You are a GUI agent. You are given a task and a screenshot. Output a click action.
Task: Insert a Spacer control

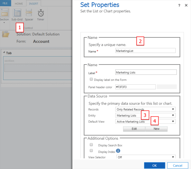(29, 15)
